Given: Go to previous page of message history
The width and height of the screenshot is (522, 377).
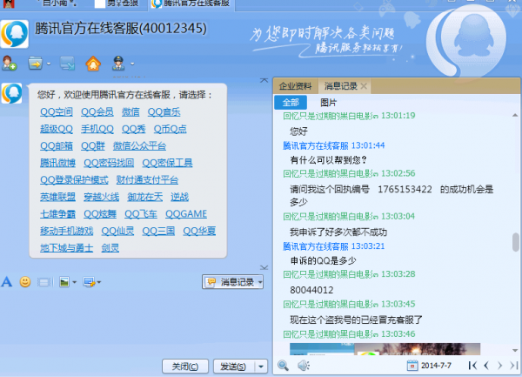Looking at the screenshot, I should (x=486, y=366).
